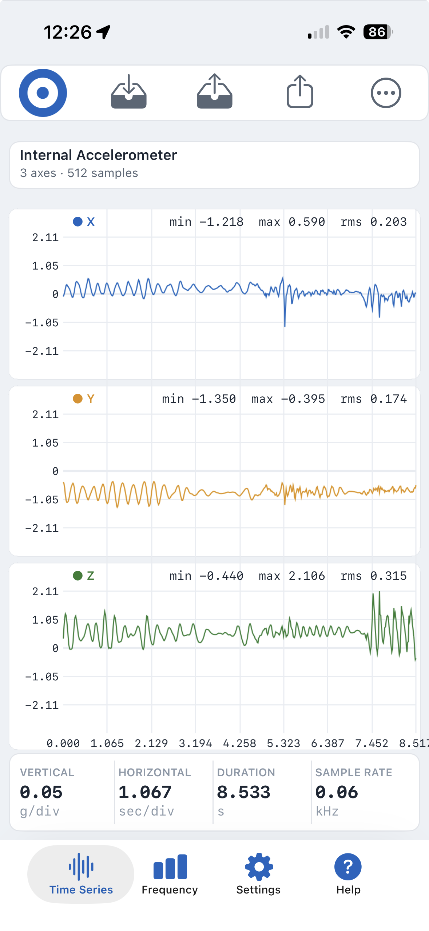Tap the Y axis label
This screenshot has width=429, height=931.
pyautogui.click(x=91, y=398)
